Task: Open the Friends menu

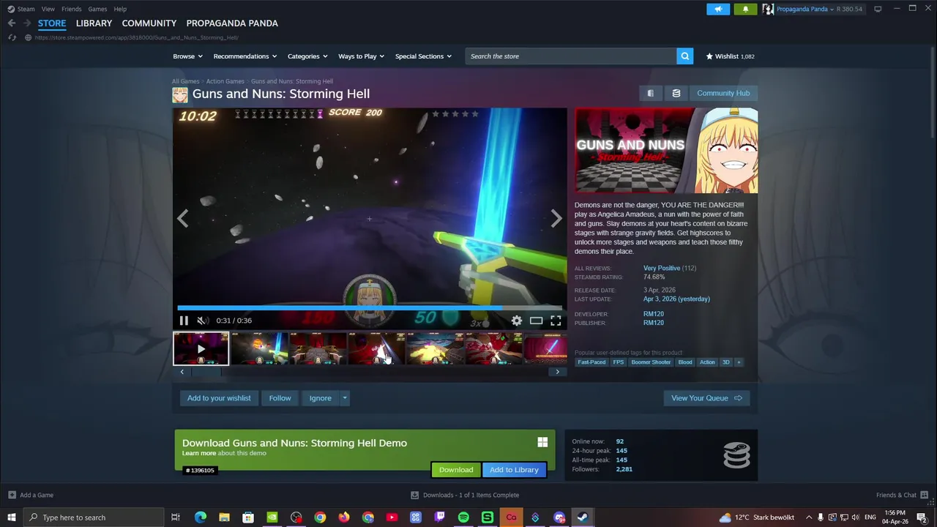Action: (x=72, y=9)
